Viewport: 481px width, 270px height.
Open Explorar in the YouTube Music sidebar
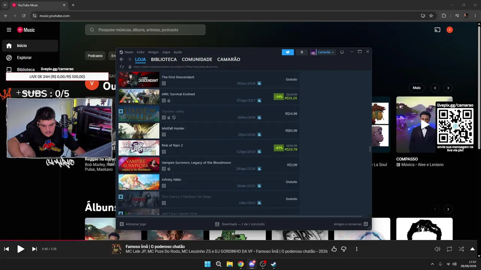pos(30,57)
